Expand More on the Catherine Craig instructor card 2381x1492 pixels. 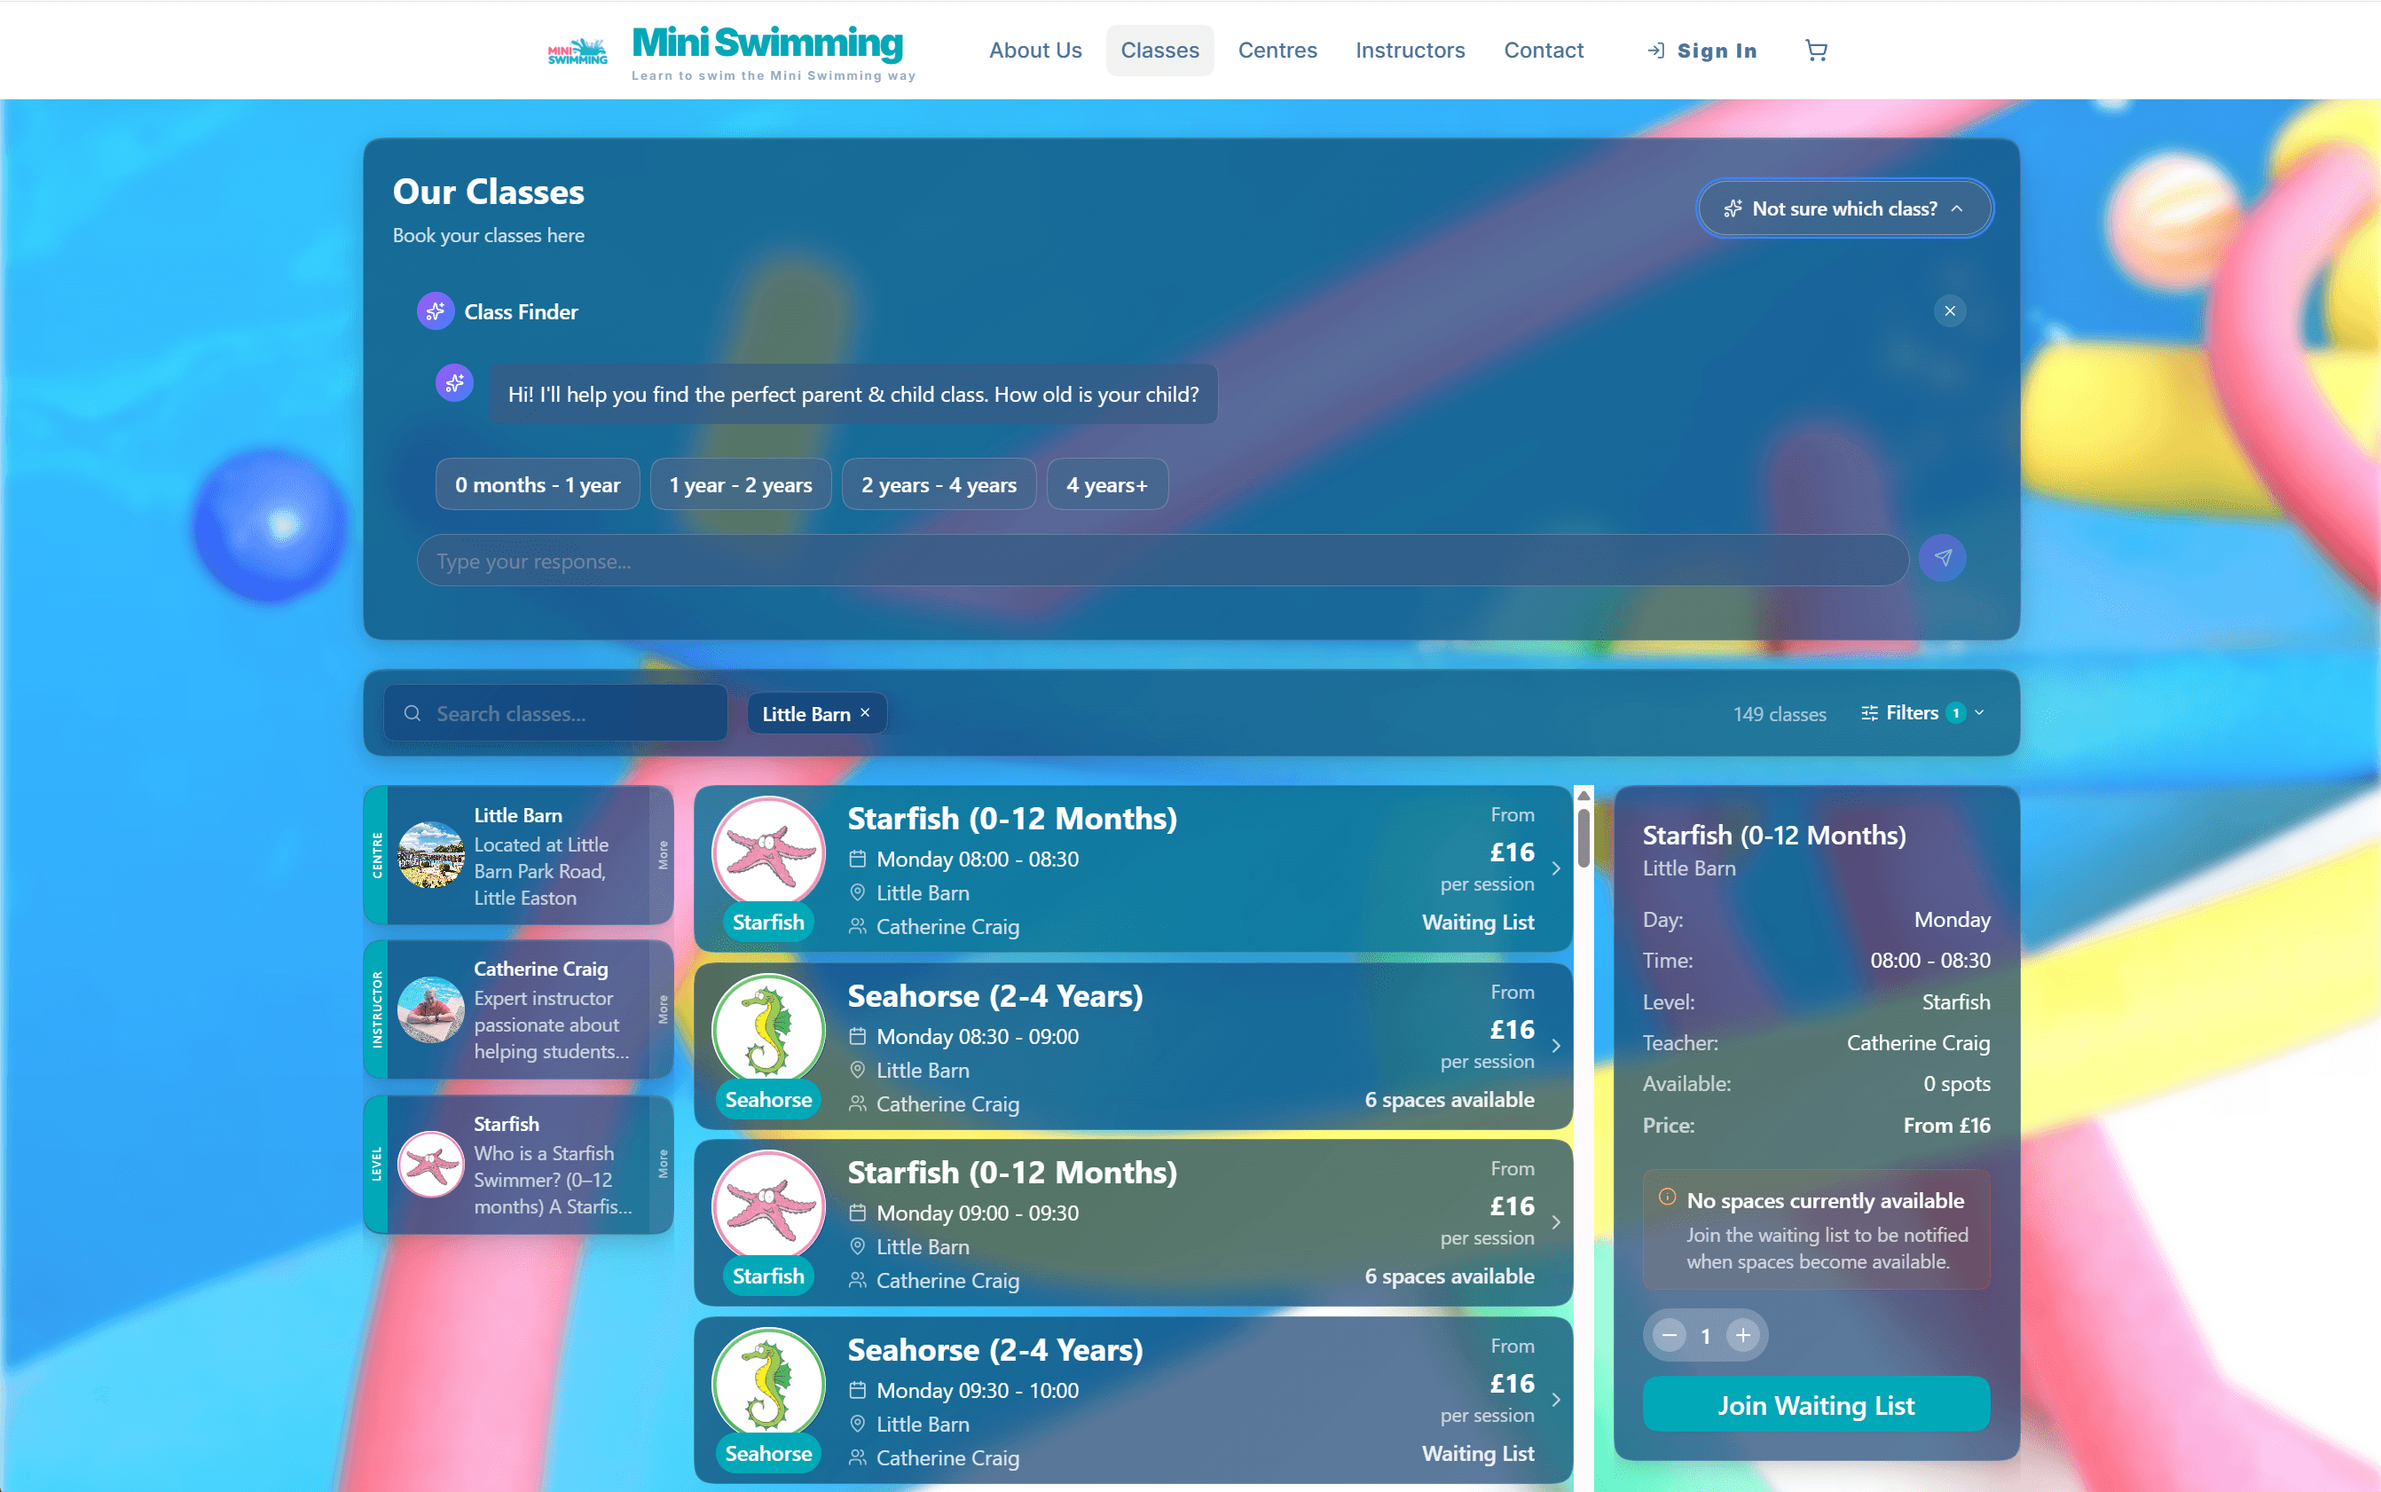(662, 1009)
